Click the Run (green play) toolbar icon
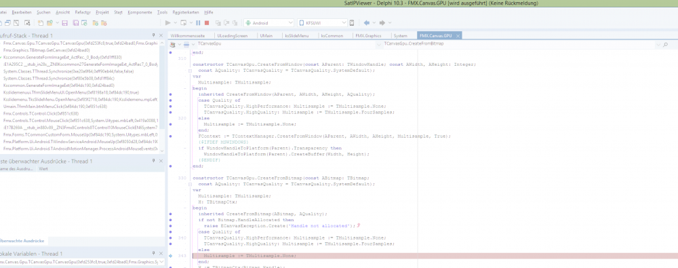Viewport: 678px width, 268px height. click(x=167, y=22)
